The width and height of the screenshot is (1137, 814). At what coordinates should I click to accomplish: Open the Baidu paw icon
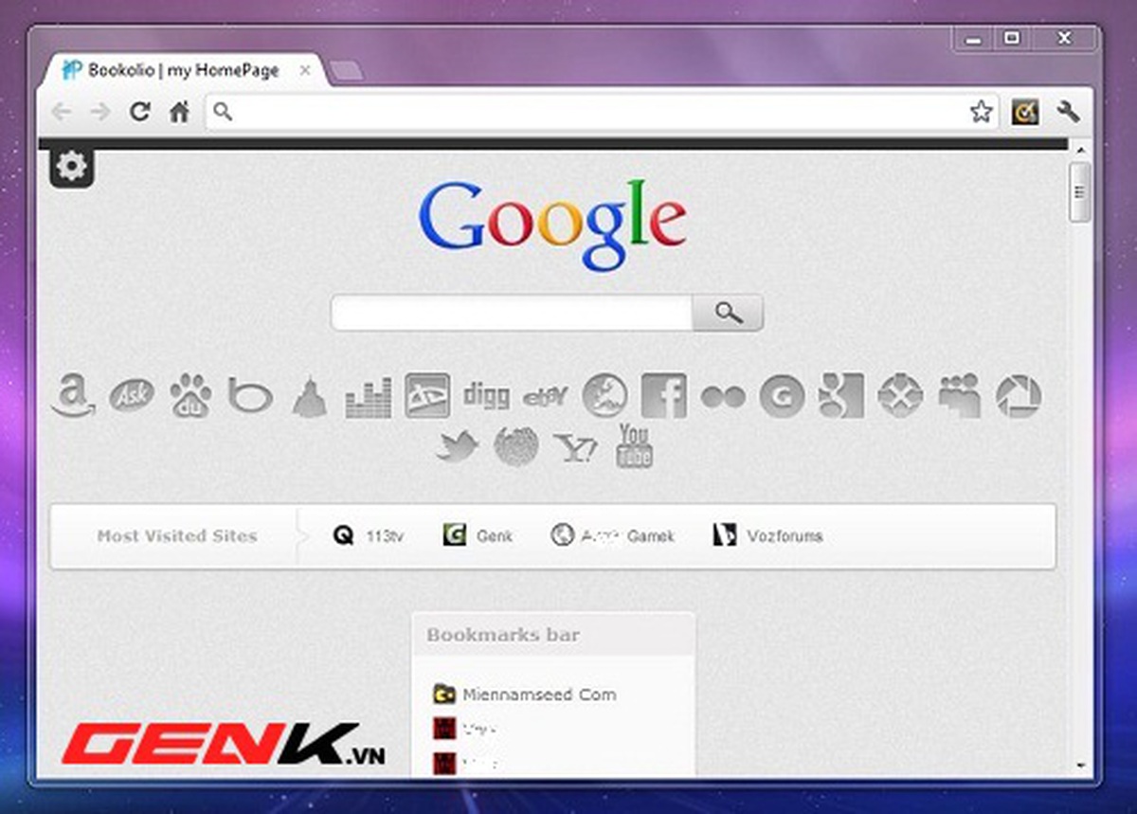191,396
